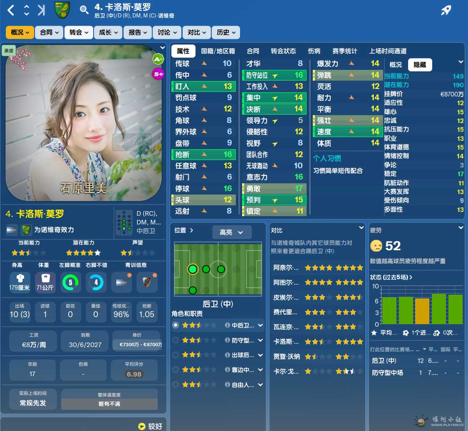
Task: Click the rocket icon at top right
Action: [446, 10]
